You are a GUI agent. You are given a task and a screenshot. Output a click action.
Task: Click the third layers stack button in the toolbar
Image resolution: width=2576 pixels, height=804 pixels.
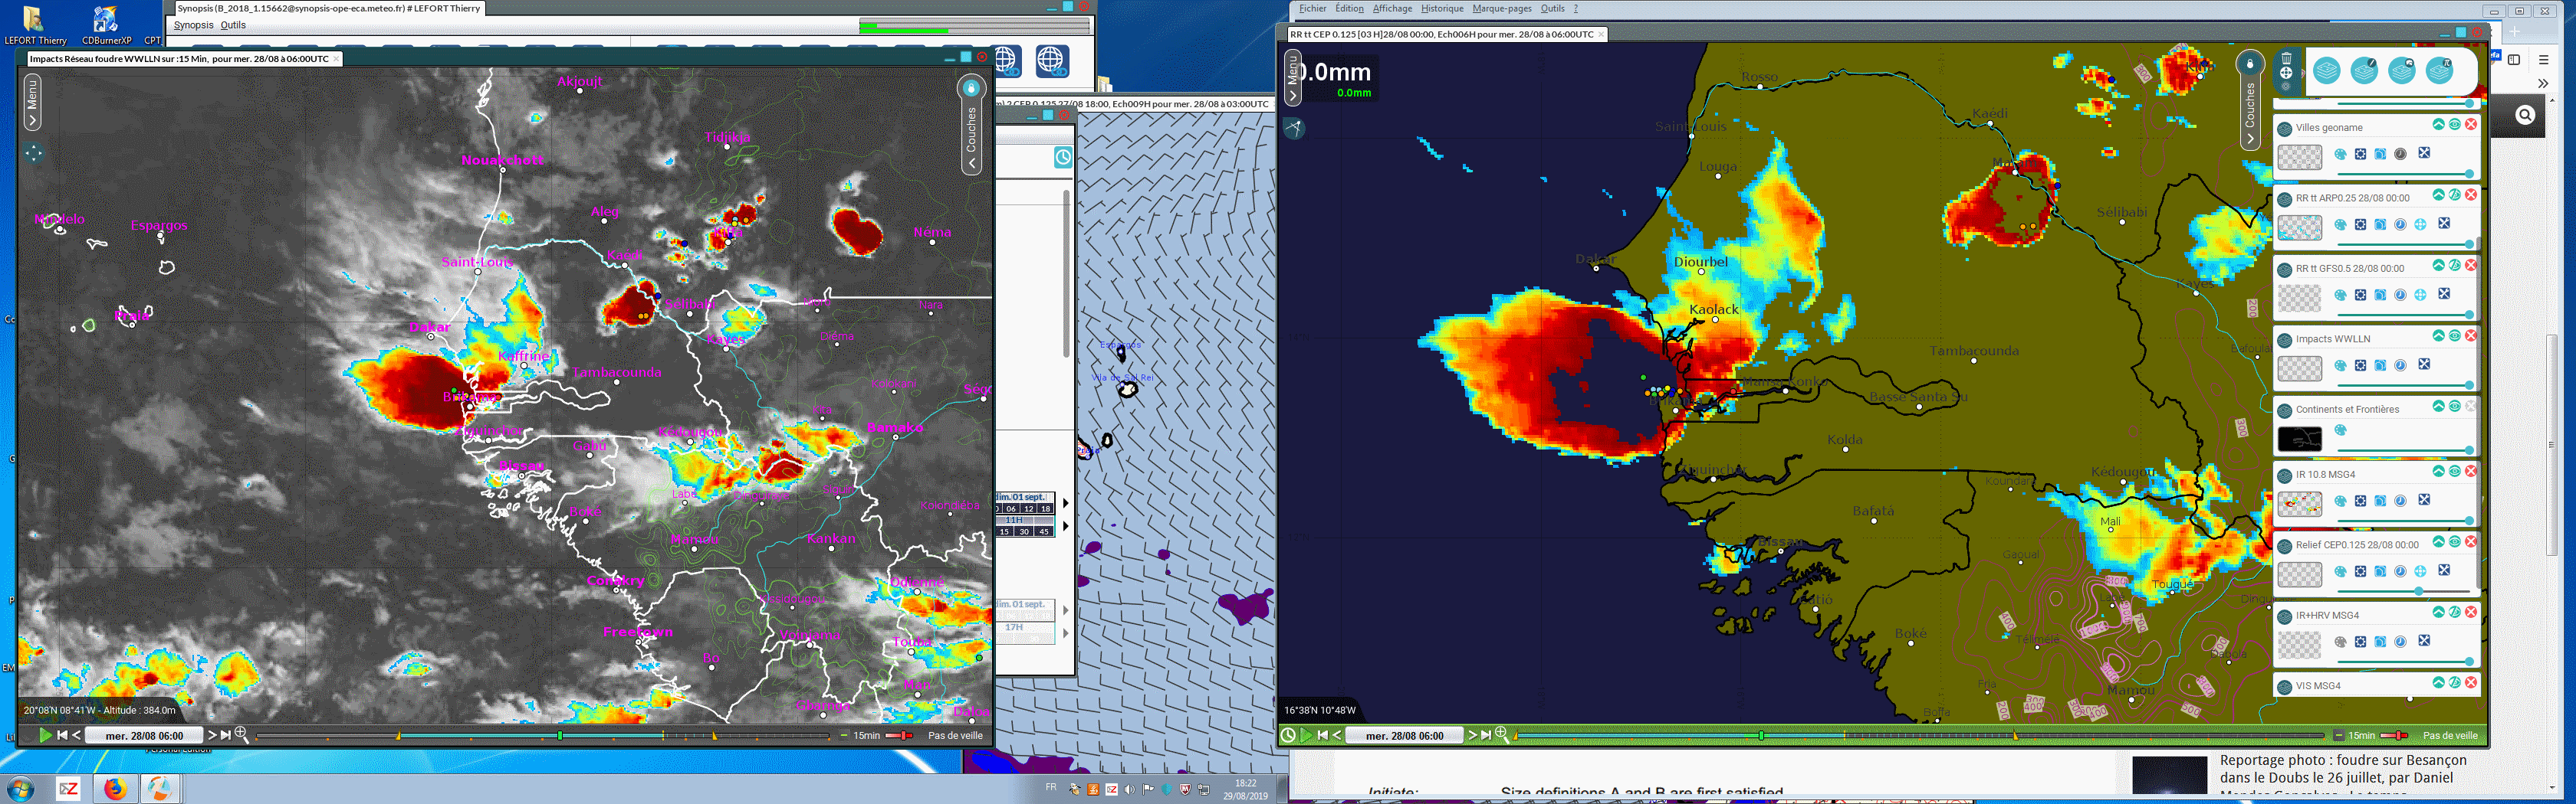(2403, 71)
